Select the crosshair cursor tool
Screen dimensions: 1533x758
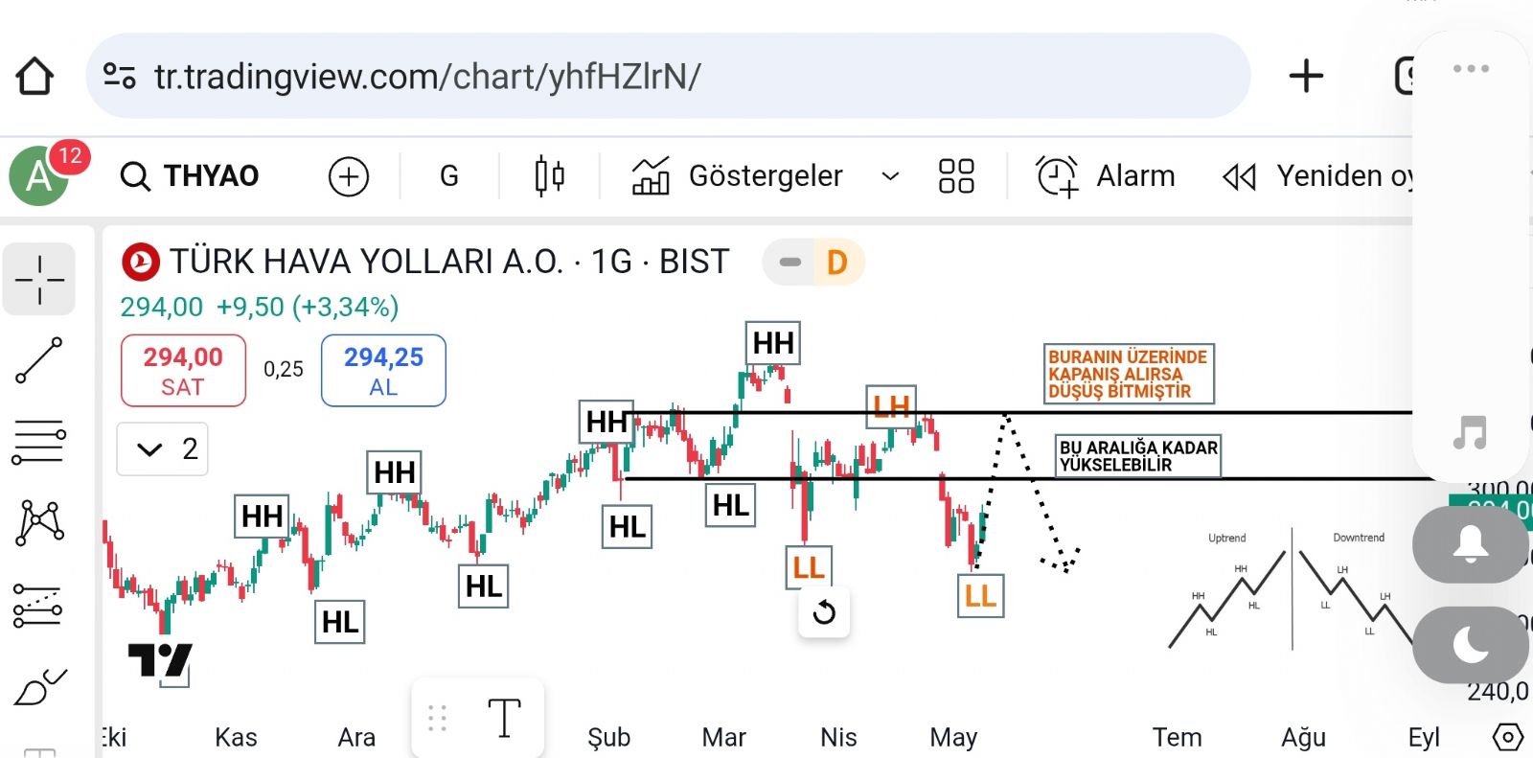[39, 280]
